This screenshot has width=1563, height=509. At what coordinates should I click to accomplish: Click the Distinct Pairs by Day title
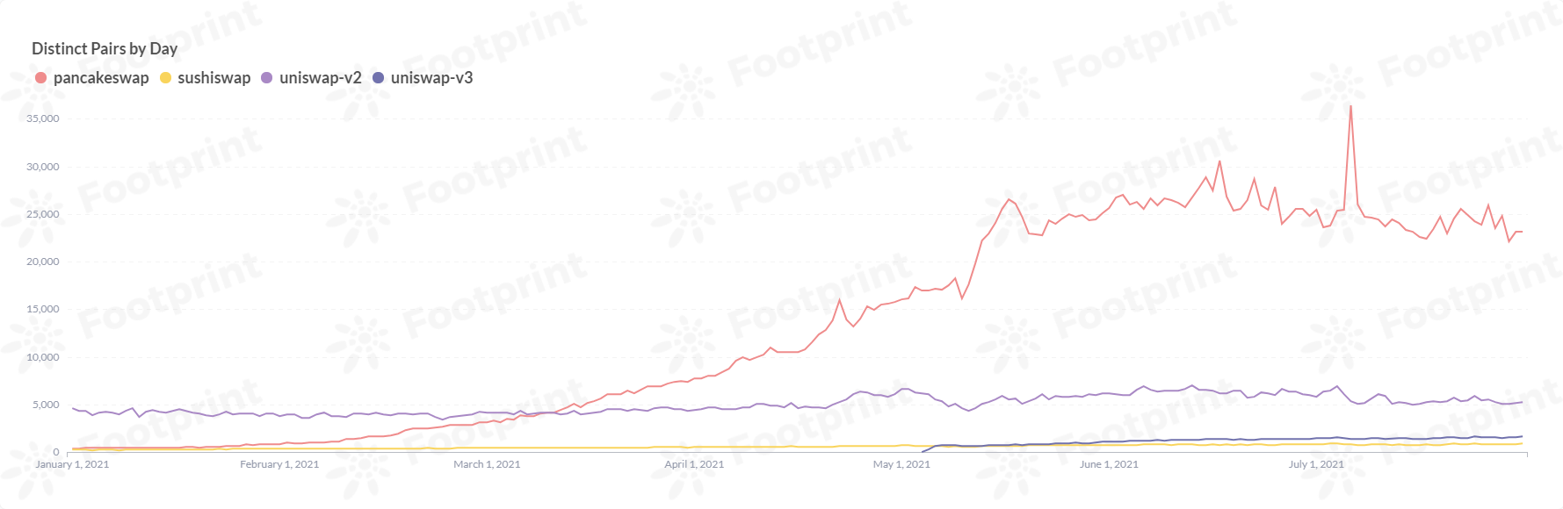[105, 48]
